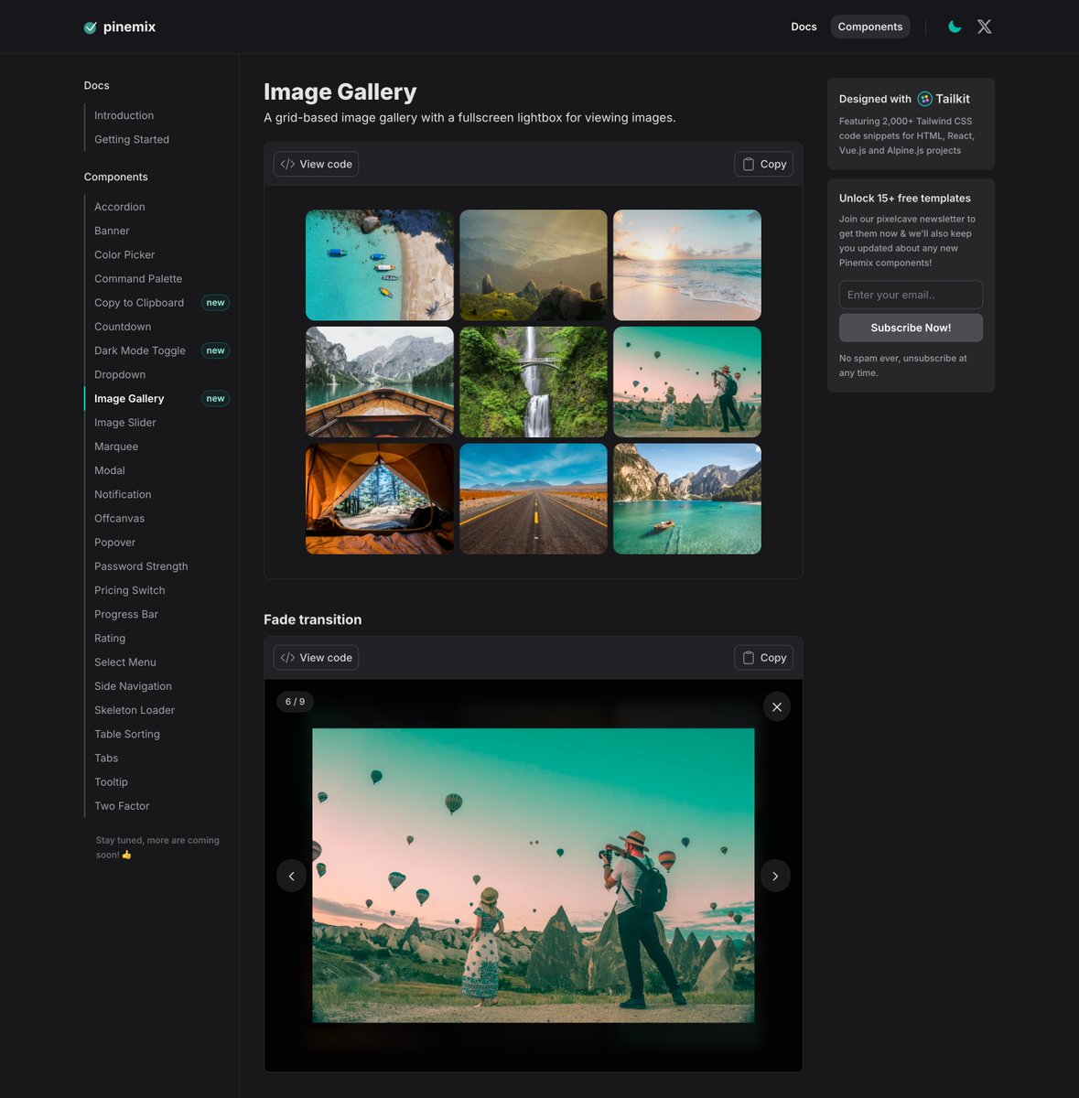This screenshot has width=1079, height=1098.
Task: Copy the Fade transition example code
Action: click(763, 657)
